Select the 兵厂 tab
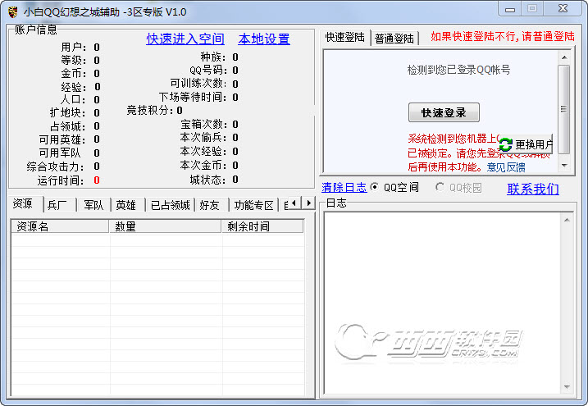Image resolution: width=588 pixels, height=406 pixels. pyautogui.click(x=59, y=205)
